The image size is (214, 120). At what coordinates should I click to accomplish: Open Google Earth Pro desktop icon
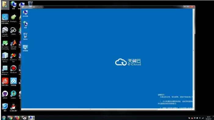coord(5,32)
